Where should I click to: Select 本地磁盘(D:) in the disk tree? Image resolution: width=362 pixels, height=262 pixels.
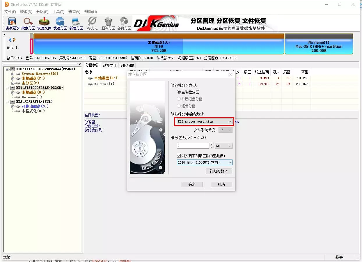tap(33, 92)
